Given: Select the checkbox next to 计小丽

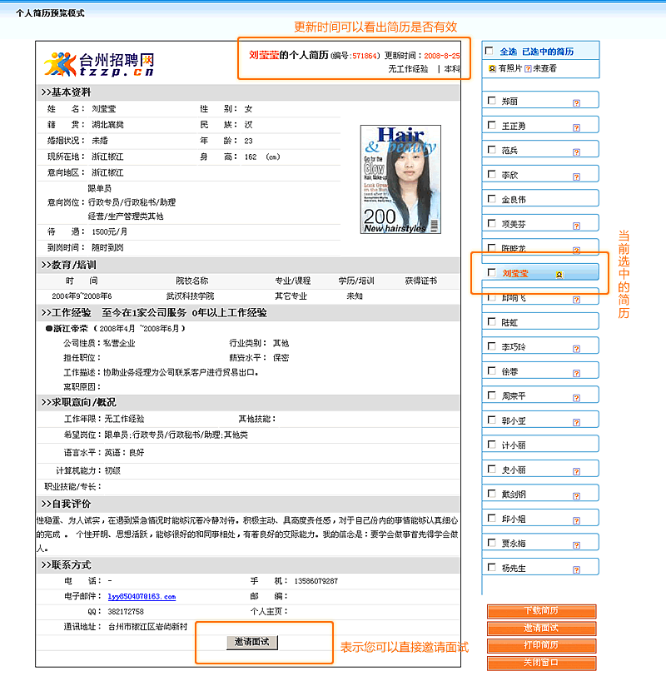Looking at the screenshot, I should pyautogui.click(x=491, y=445).
